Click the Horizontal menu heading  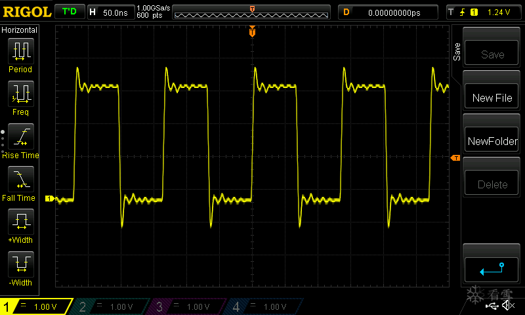(19, 30)
